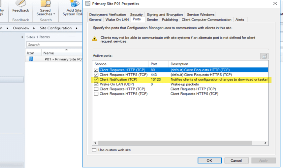Expand breadcrumb arrow after Site Configuration

click(x=77, y=28)
